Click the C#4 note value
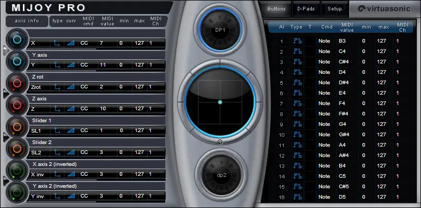 (x=344, y=62)
